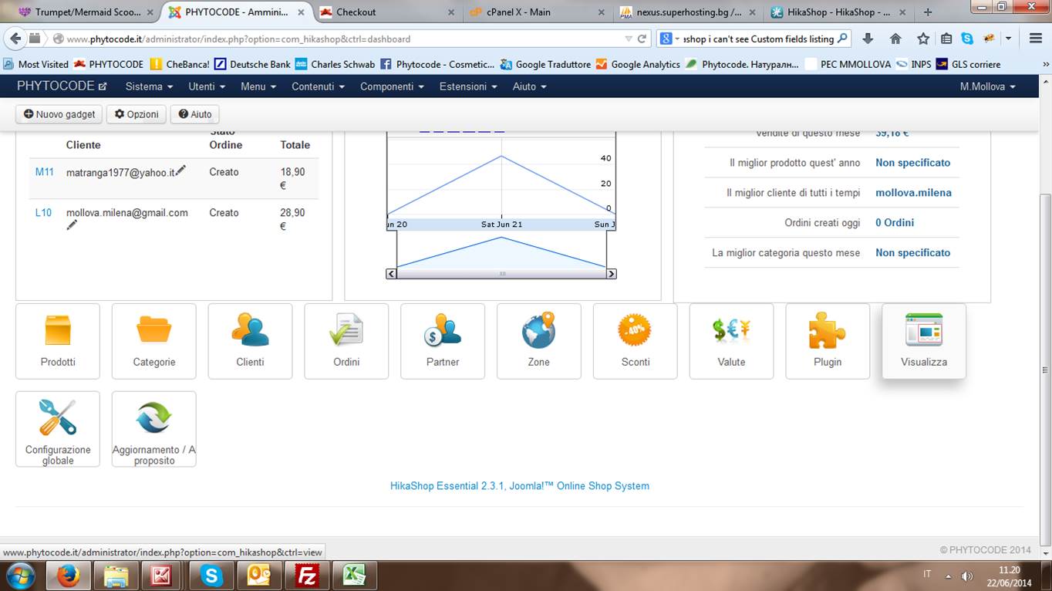
Task: Open a new browser tab
Action: tap(928, 12)
